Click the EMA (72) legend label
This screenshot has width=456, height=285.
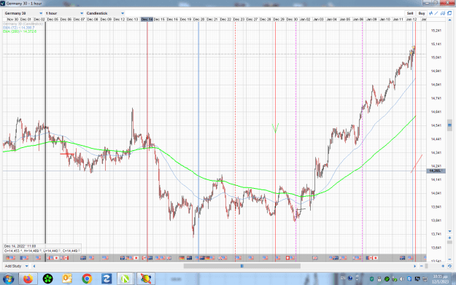tap(19, 28)
